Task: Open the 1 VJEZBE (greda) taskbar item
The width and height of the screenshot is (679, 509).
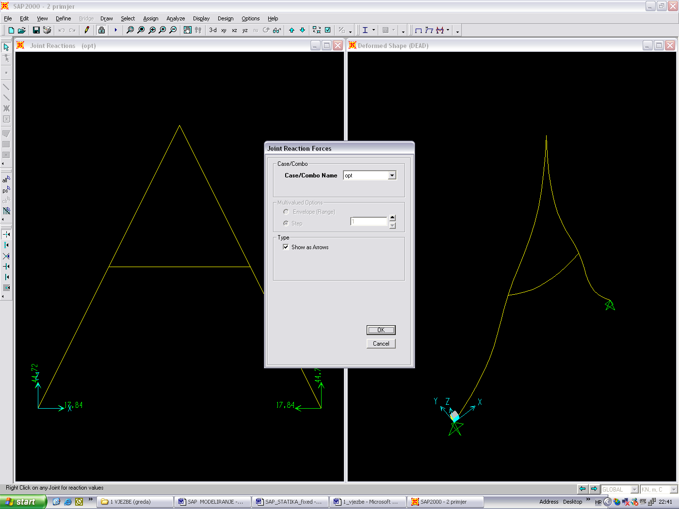Action: pyautogui.click(x=135, y=502)
